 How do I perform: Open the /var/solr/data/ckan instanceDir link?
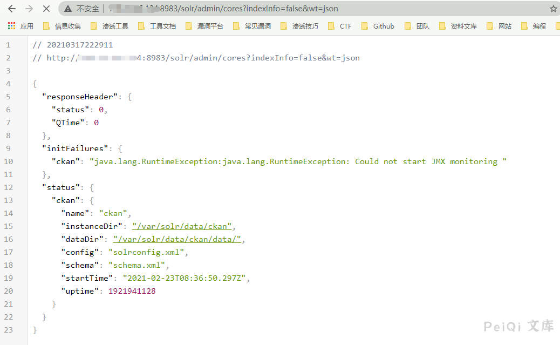pyautogui.click(x=182, y=226)
